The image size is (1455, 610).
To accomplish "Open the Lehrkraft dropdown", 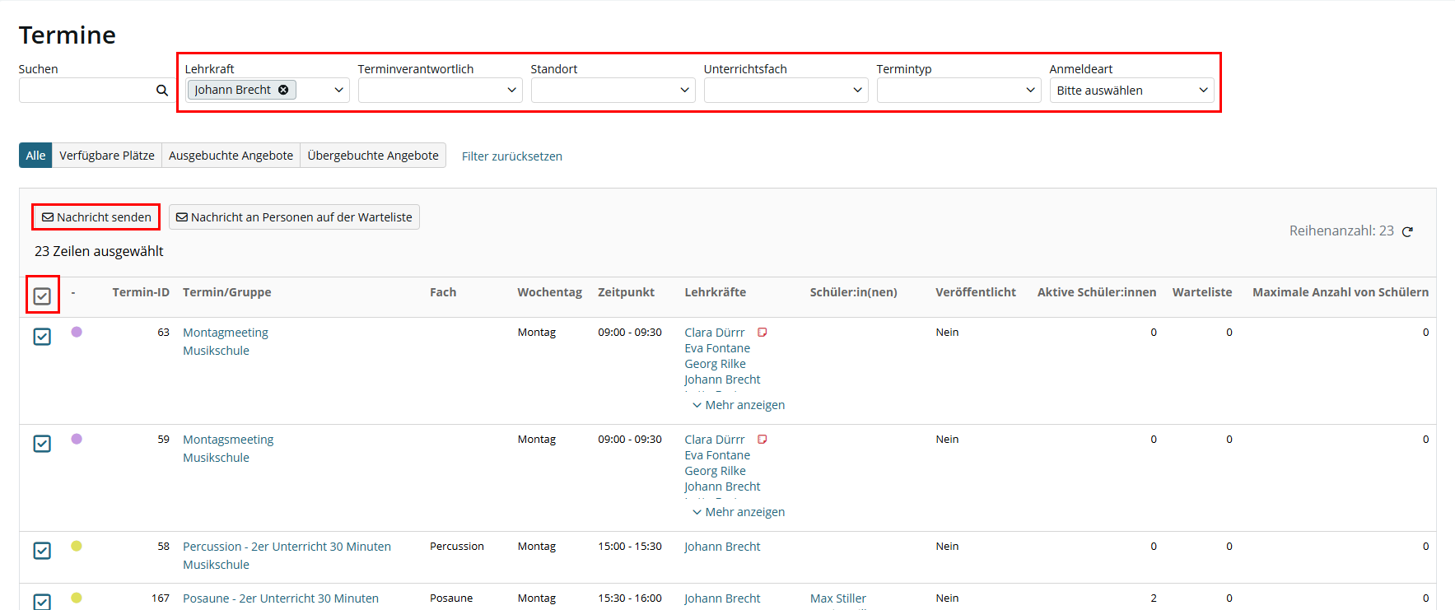I will (x=338, y=90).
